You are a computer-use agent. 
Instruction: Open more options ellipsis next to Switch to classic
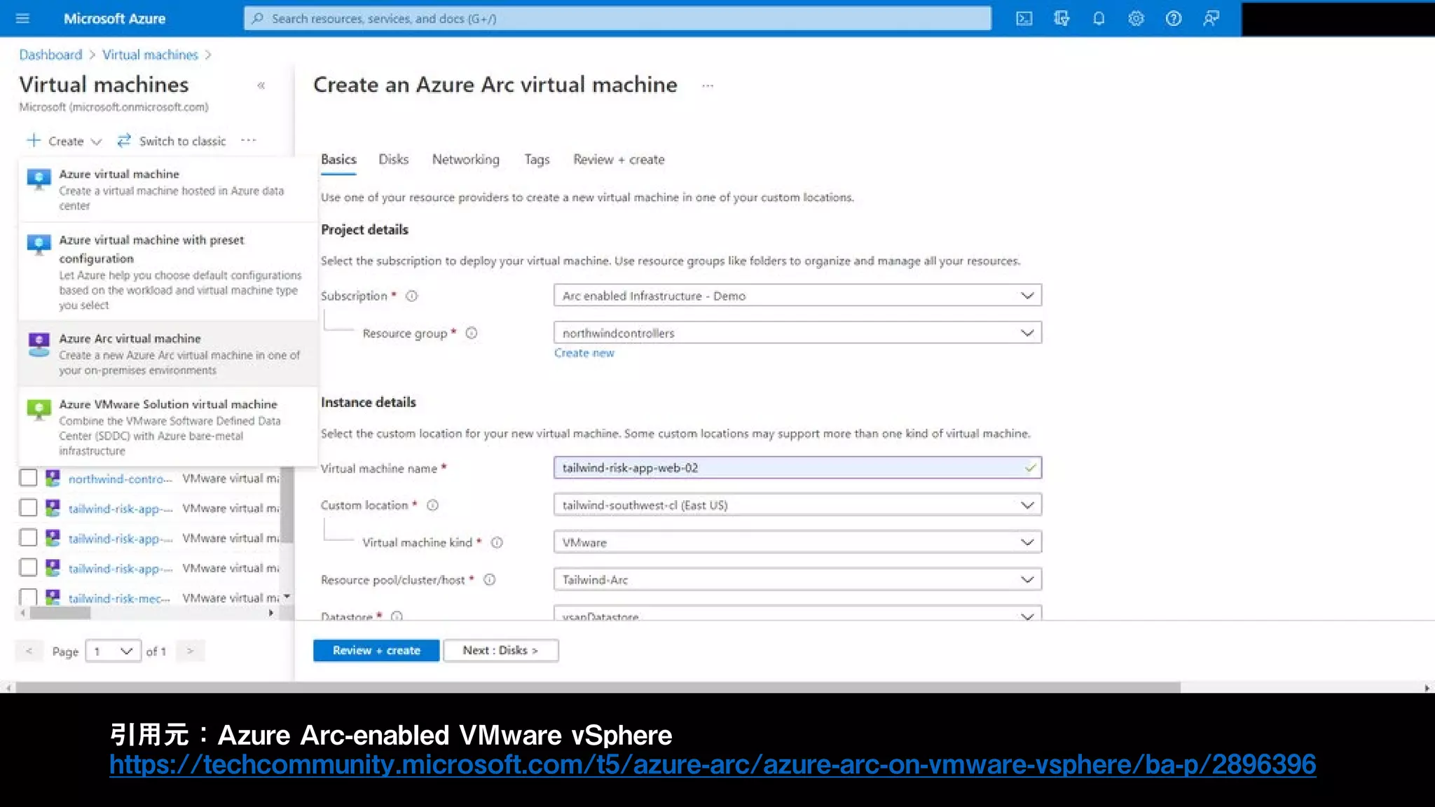click(248, 141)
